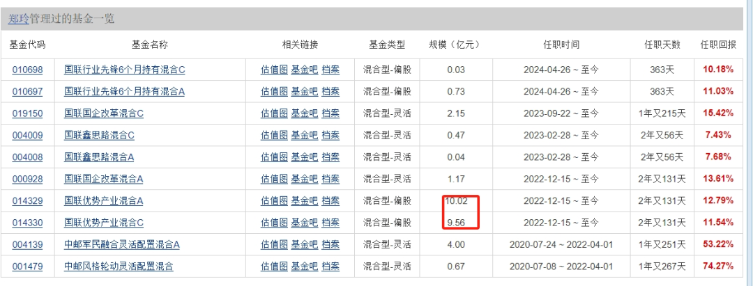Viewport: 753px width, 286px height.
Task: Click 估值图 for 国联鑫思路混合C
Action: (274, 135)
